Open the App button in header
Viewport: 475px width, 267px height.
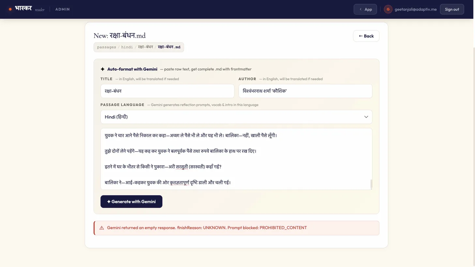[x=365, y=9]
